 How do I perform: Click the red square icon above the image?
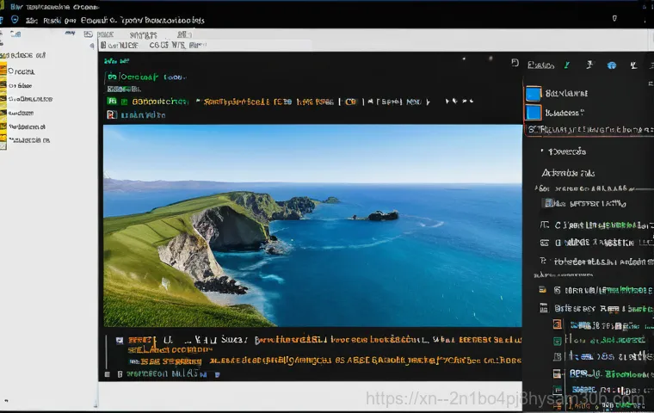tap(112, 114)
